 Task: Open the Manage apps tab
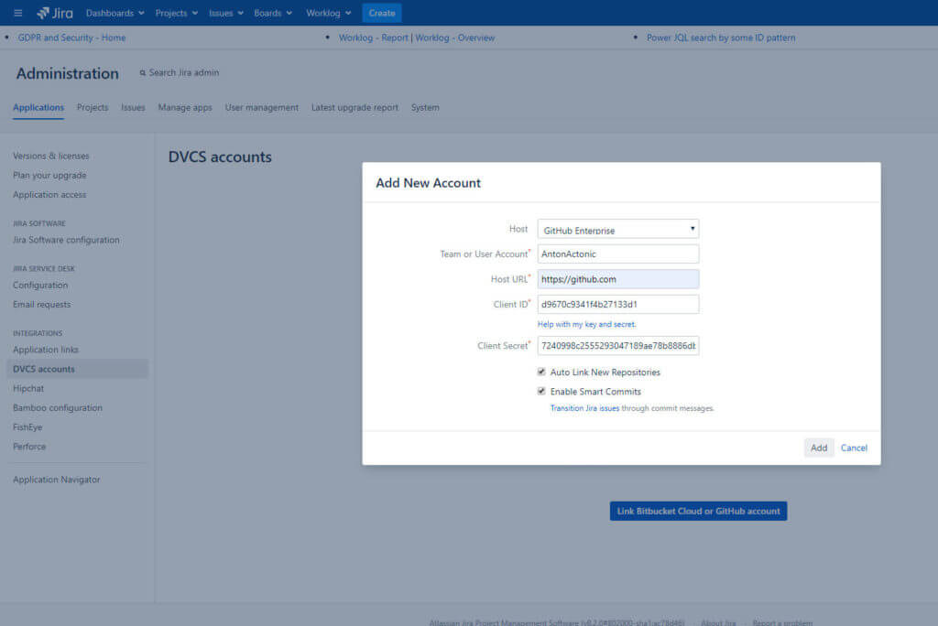[185, 108]
